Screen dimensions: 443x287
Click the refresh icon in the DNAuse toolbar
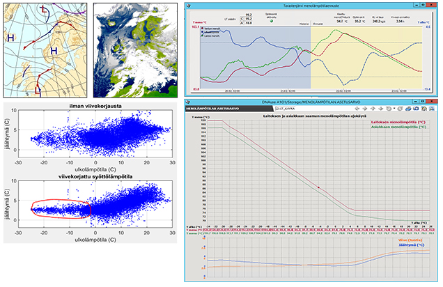(401, 109)
